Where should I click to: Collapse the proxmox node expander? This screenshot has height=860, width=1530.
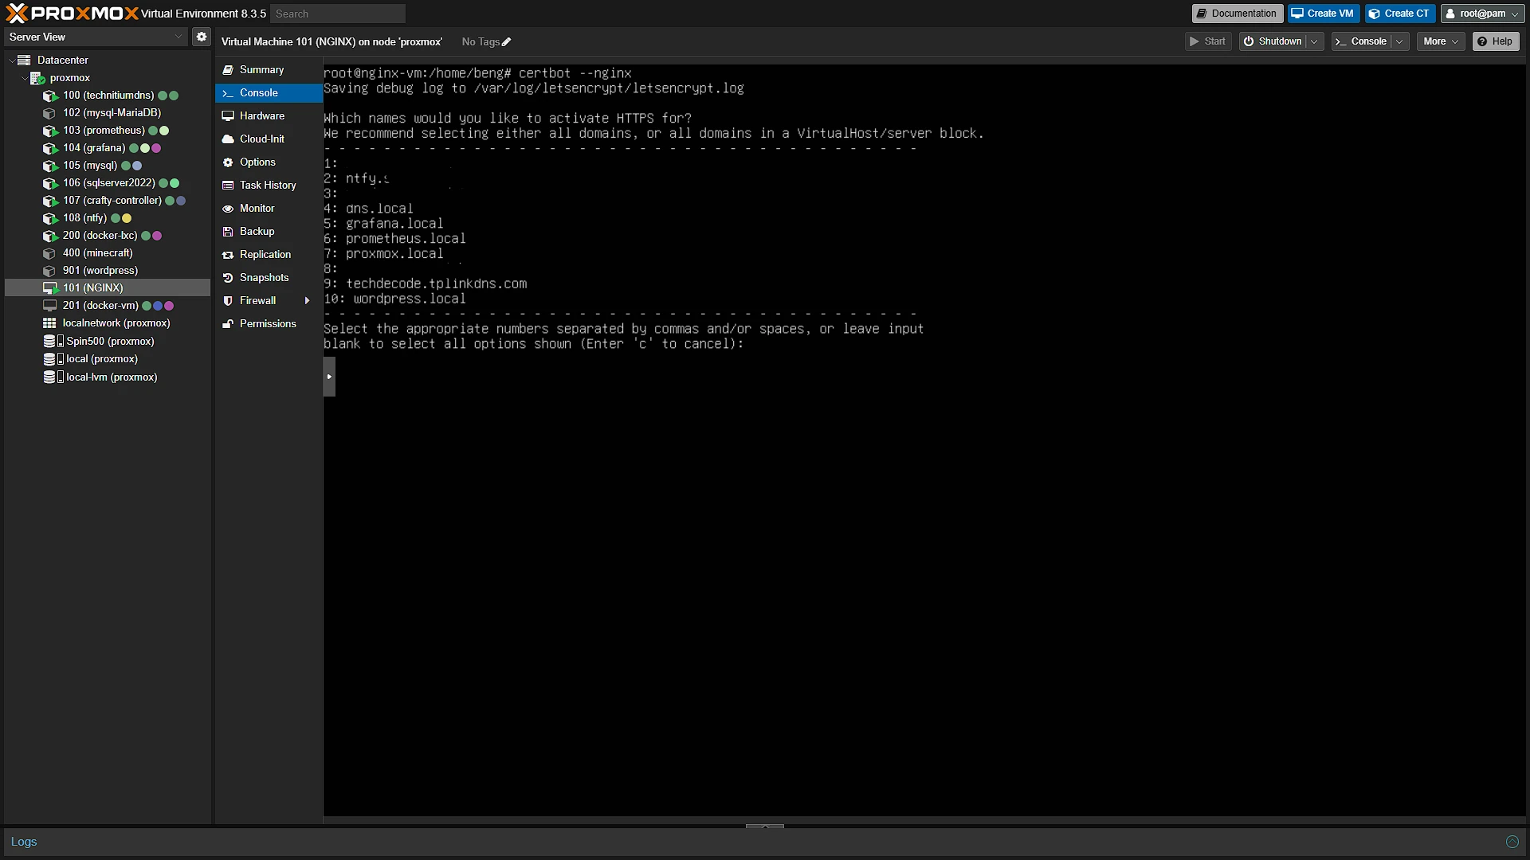point(24,78)
